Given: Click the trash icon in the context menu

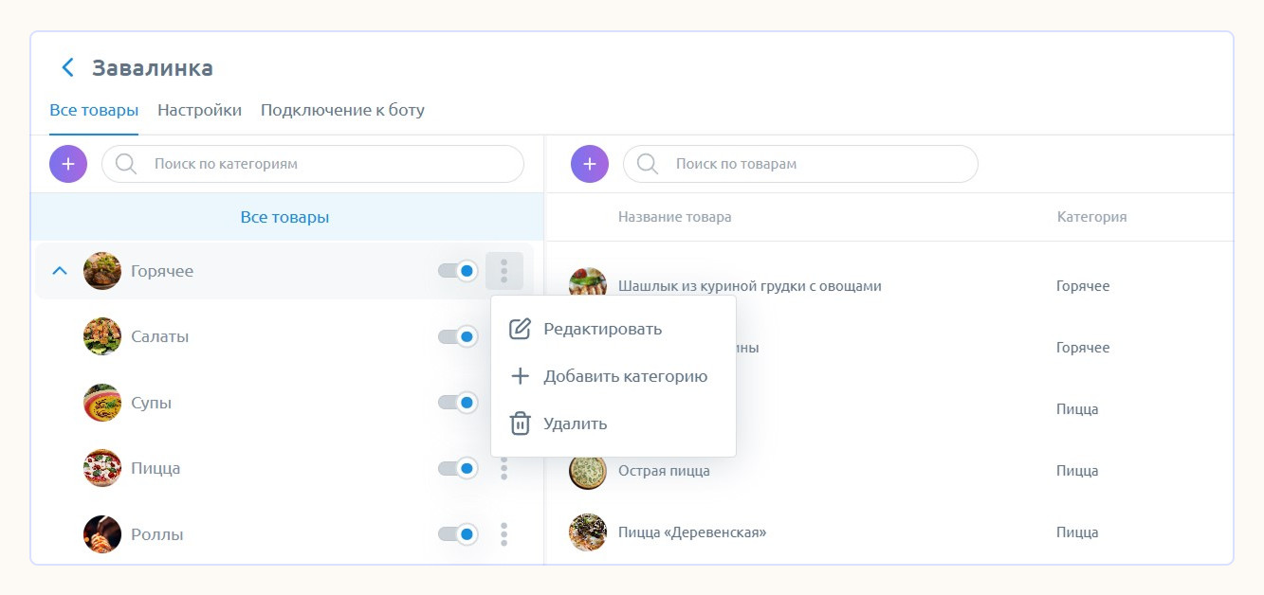Looking at the screenshot, I should pos(520,424).
